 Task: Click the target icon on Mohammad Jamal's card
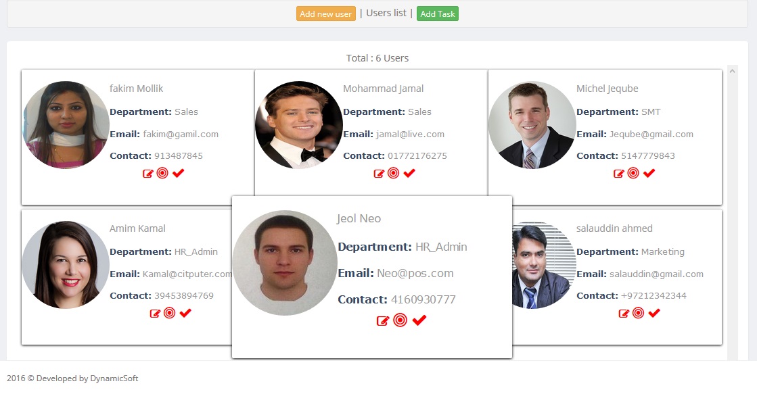click(x=394, y=174)
